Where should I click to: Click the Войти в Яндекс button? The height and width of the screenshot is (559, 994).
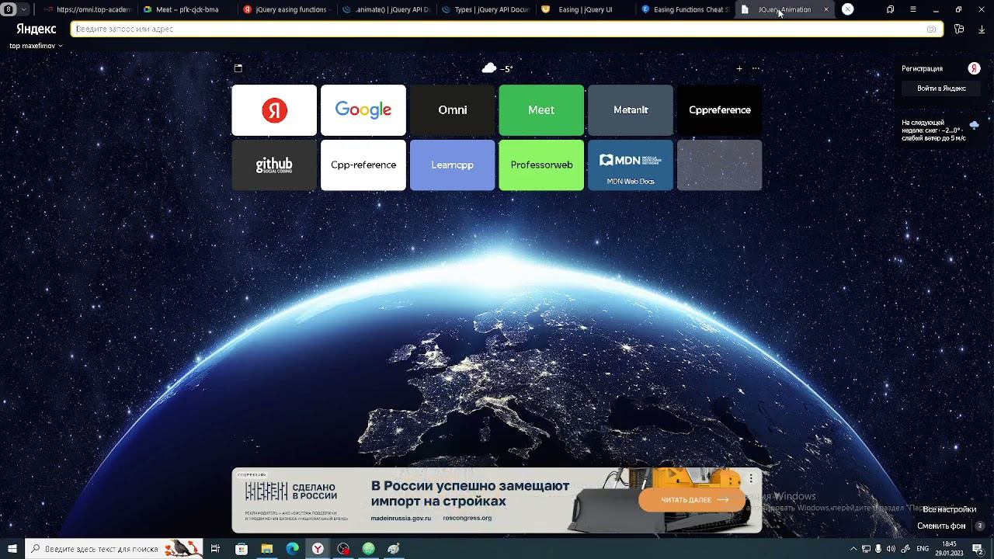(x=941, y=89)
